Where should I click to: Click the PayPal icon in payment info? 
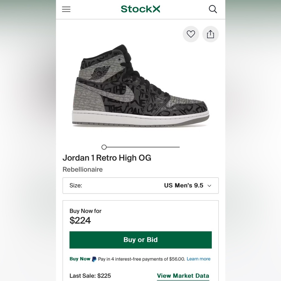(94, 259)
